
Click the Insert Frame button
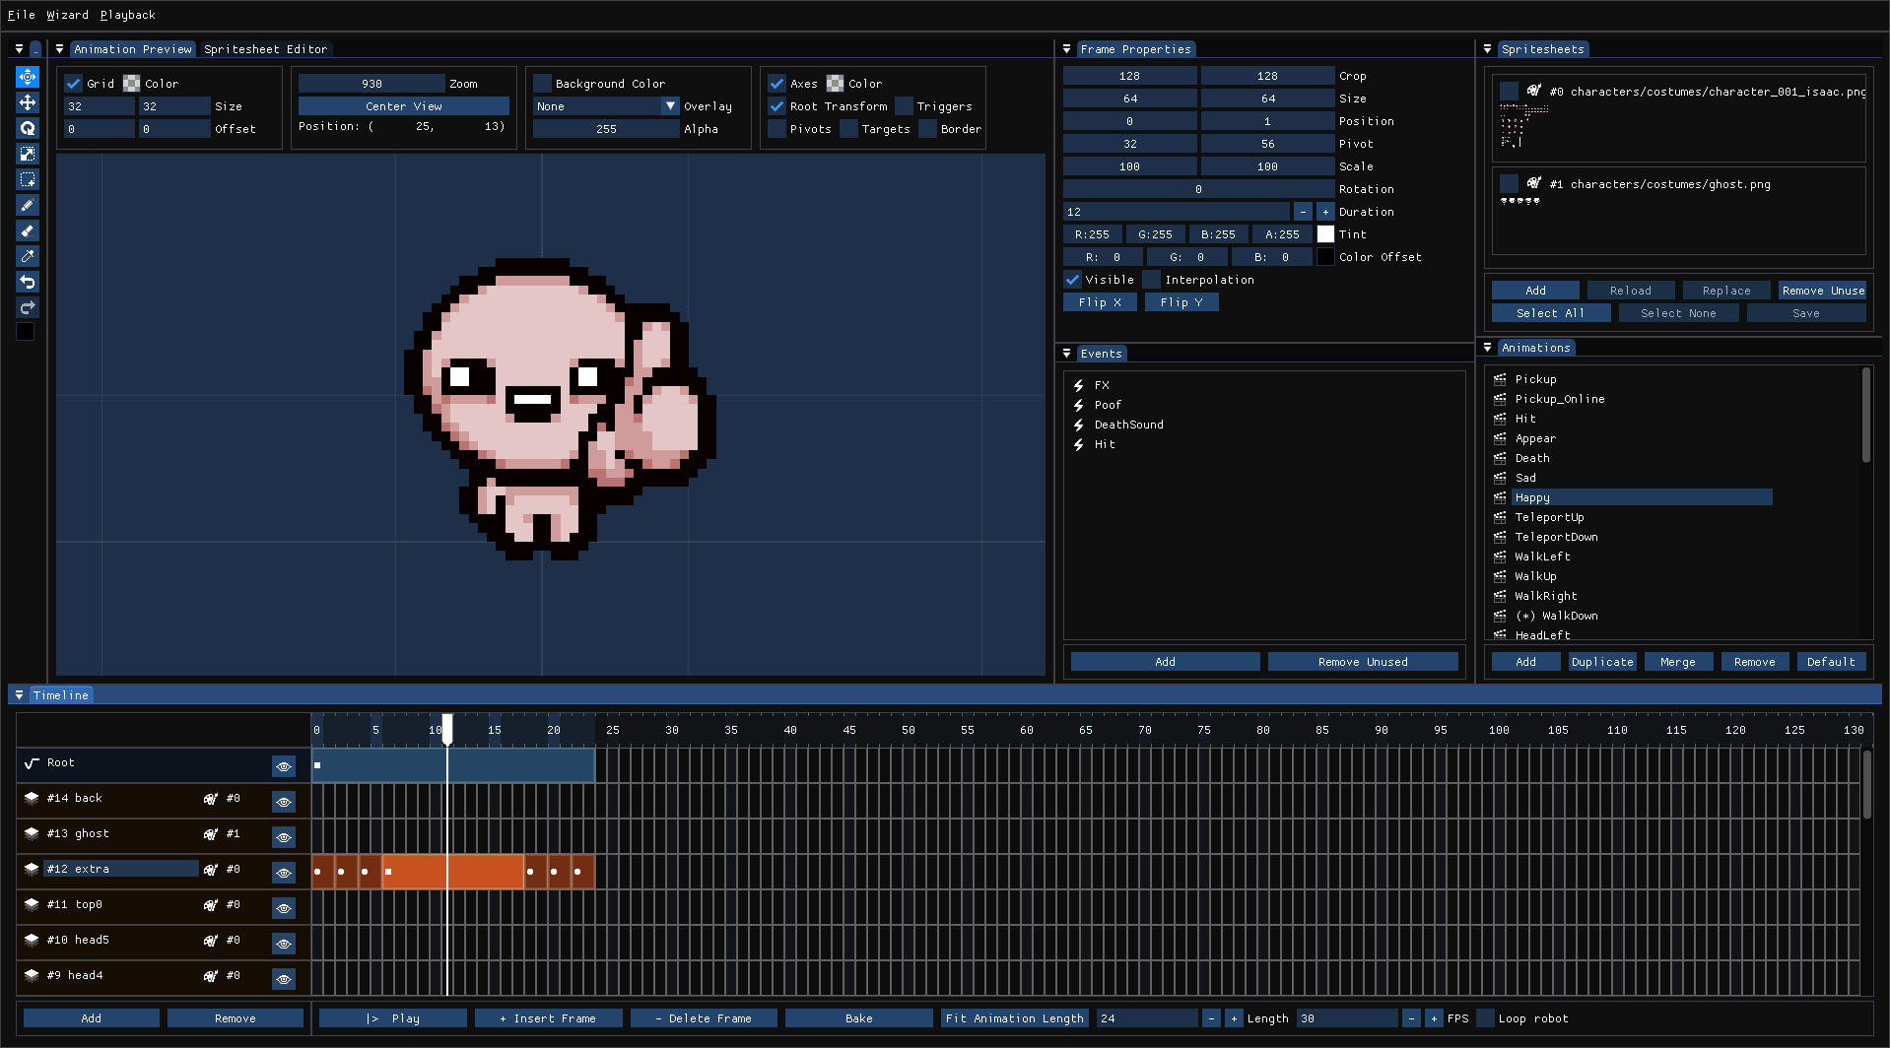548,1018
